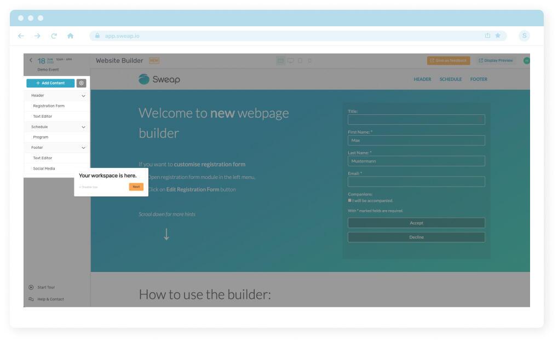Screen dimensions: 558x342
Task: Switch to mobile phone preview icon
Action: 309,60
